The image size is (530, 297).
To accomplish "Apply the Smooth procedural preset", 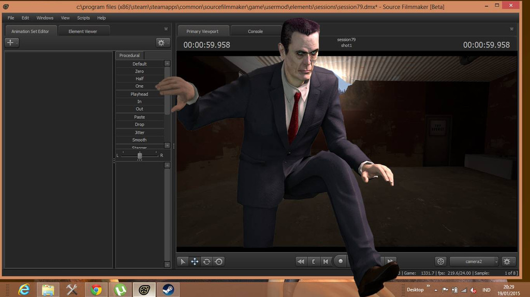I will (x=140, y=140).
